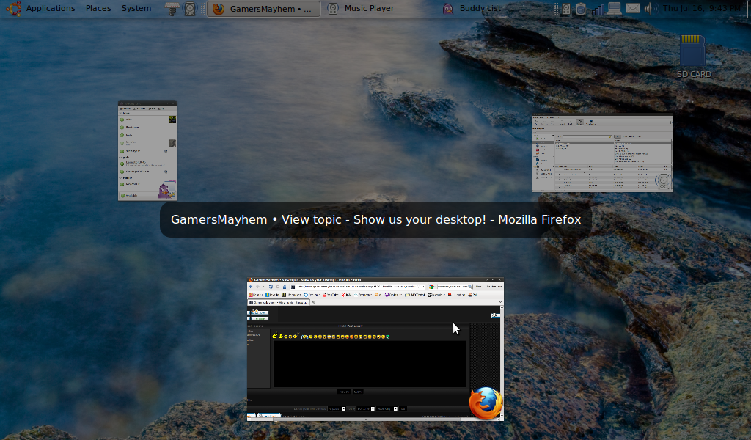Image resolution: width=751 pixels, height=440 pixels.
Task: Select the Music Player window thumbnail
Action: (603, 153)
